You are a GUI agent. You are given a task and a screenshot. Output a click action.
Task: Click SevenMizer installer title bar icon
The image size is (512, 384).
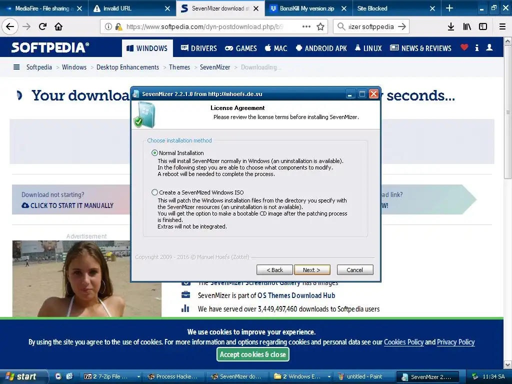(136, 94)
